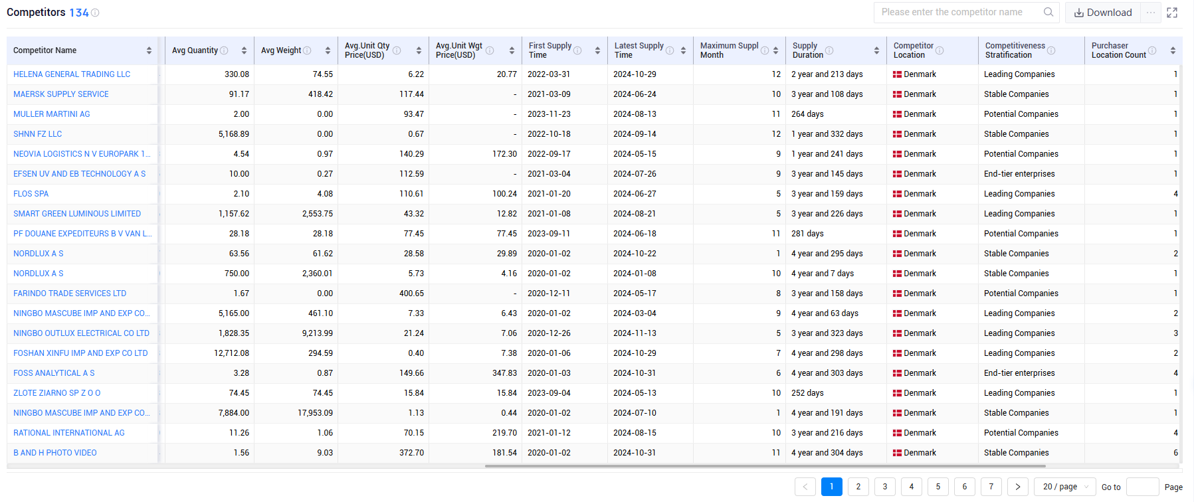1194x502 pixels.
Task: Open PF DOUANE EXPEDITEURS B V link
Action: [x=82, y=234]
